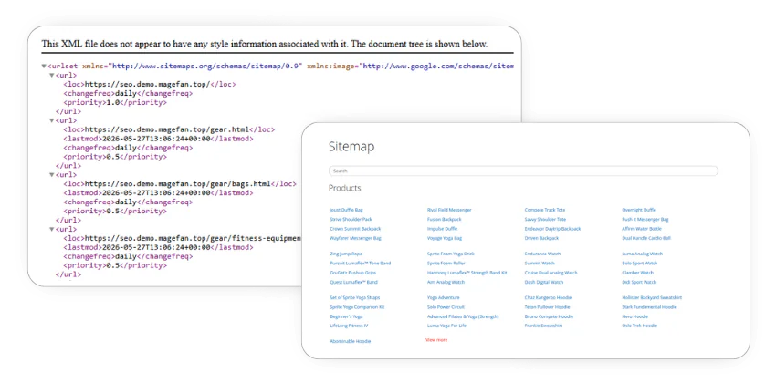Click the red View more link
The width and height of the screenshot is (776, 383).
coord(436,340)
